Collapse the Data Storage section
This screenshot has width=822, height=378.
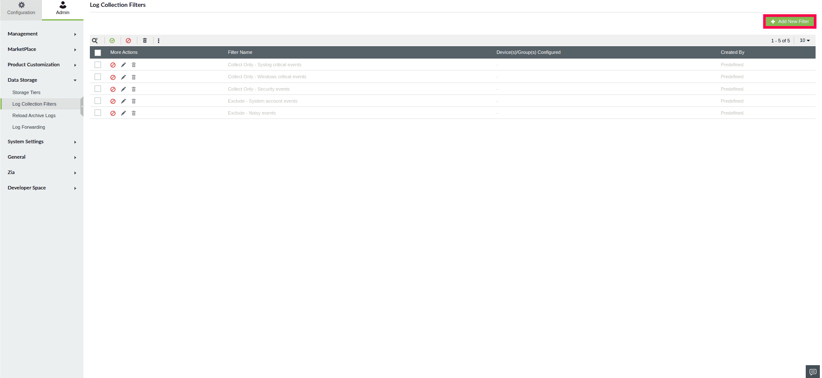[x=42, y=80]
